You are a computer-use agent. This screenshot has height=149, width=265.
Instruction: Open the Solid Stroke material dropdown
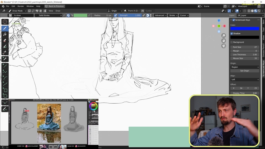tap(49, 15)
